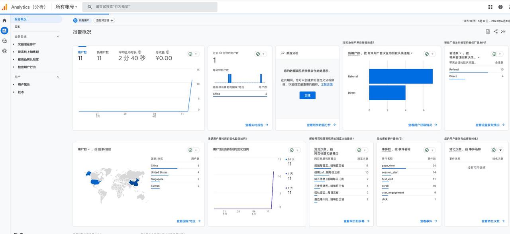This screenshot has height=234, width=510.
Task: Open the Insights sparkline icon
Action: coord(504,31)
